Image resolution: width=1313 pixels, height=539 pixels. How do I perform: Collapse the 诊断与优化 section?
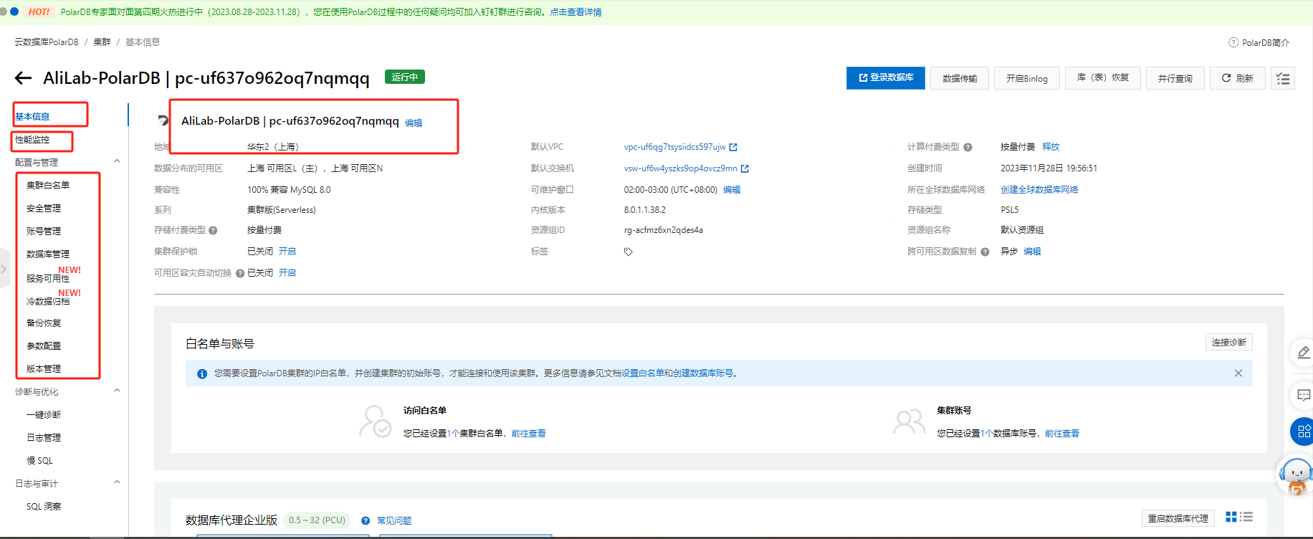click(117, 391)
